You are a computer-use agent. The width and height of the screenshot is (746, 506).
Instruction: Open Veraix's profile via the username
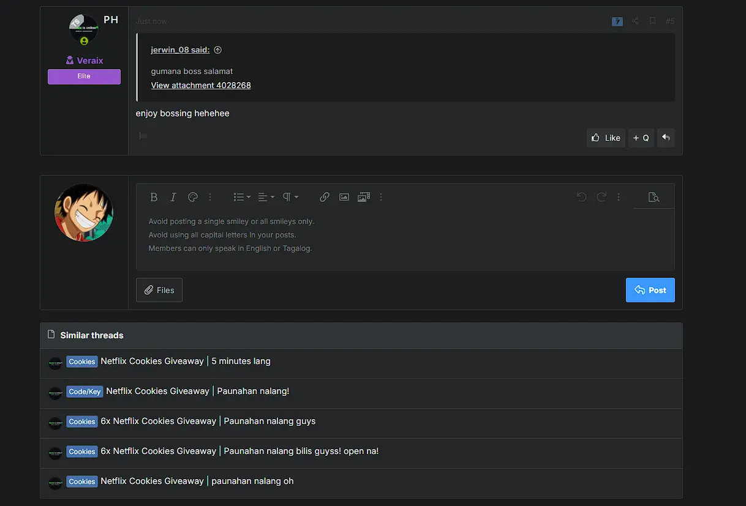click(90, 61)
